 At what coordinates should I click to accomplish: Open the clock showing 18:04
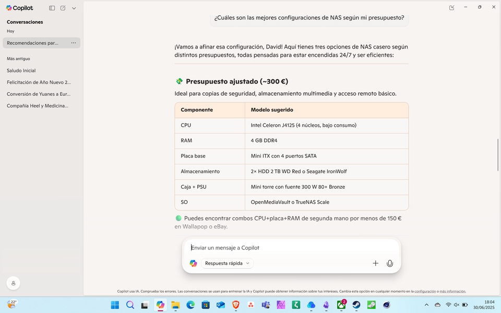pos(484,305)
